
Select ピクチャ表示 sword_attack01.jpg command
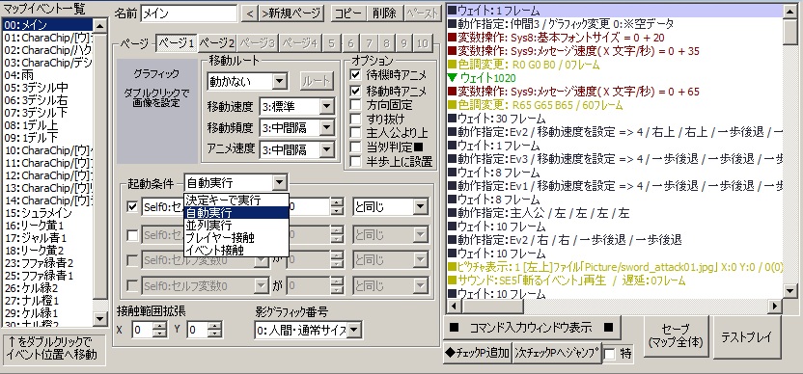615,267
